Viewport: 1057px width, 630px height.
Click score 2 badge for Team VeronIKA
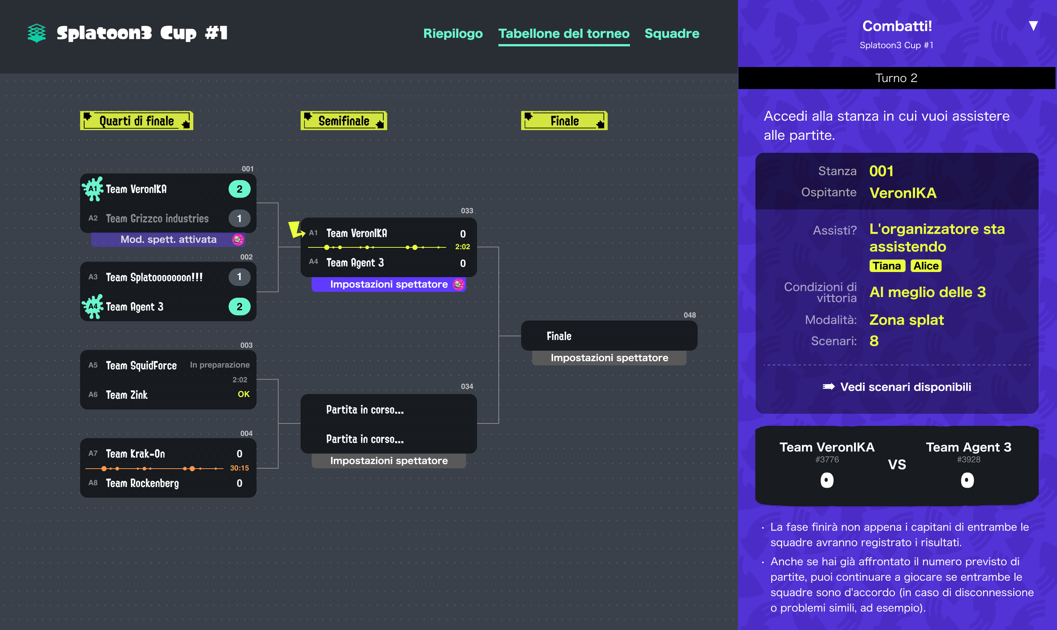tap(239, 189)
